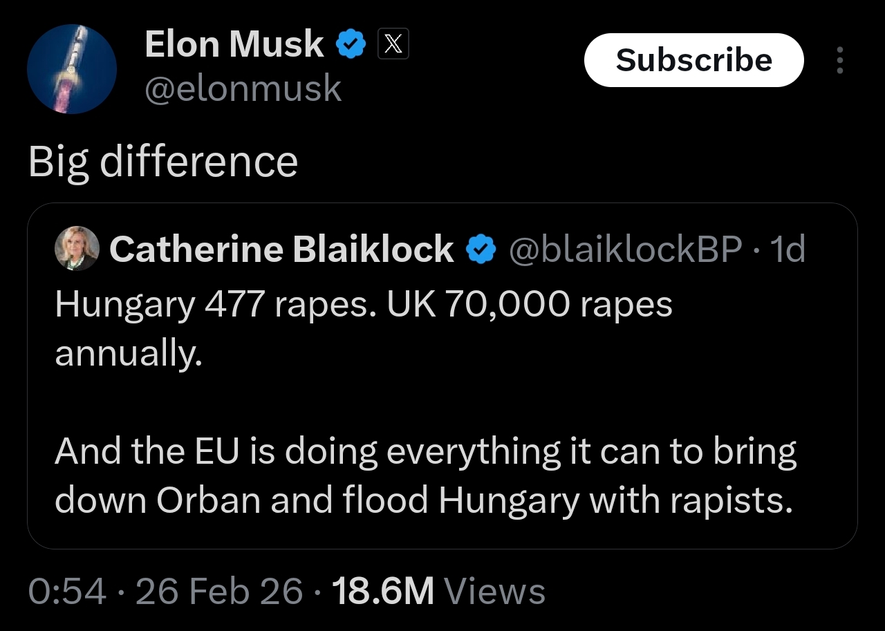Click verified badge beside Catherine Blaiklock
Viewport: 885px width, 631px height.
coord(481,249)
